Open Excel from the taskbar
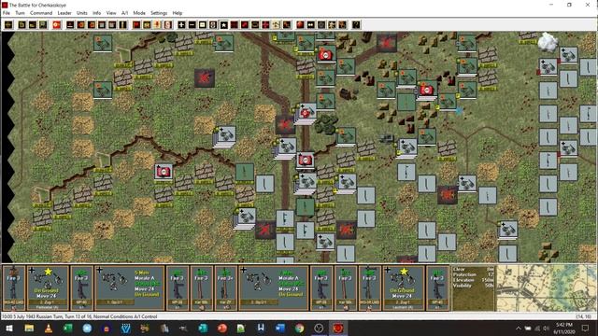Image resolution: width=598 pixels, height=336 pixels. click(68, 328)
